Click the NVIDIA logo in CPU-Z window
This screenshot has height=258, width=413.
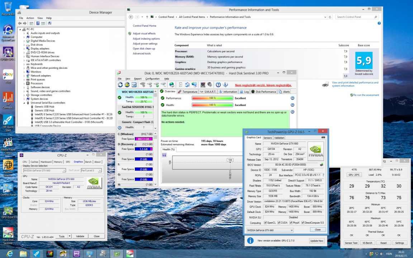(94, 183)
